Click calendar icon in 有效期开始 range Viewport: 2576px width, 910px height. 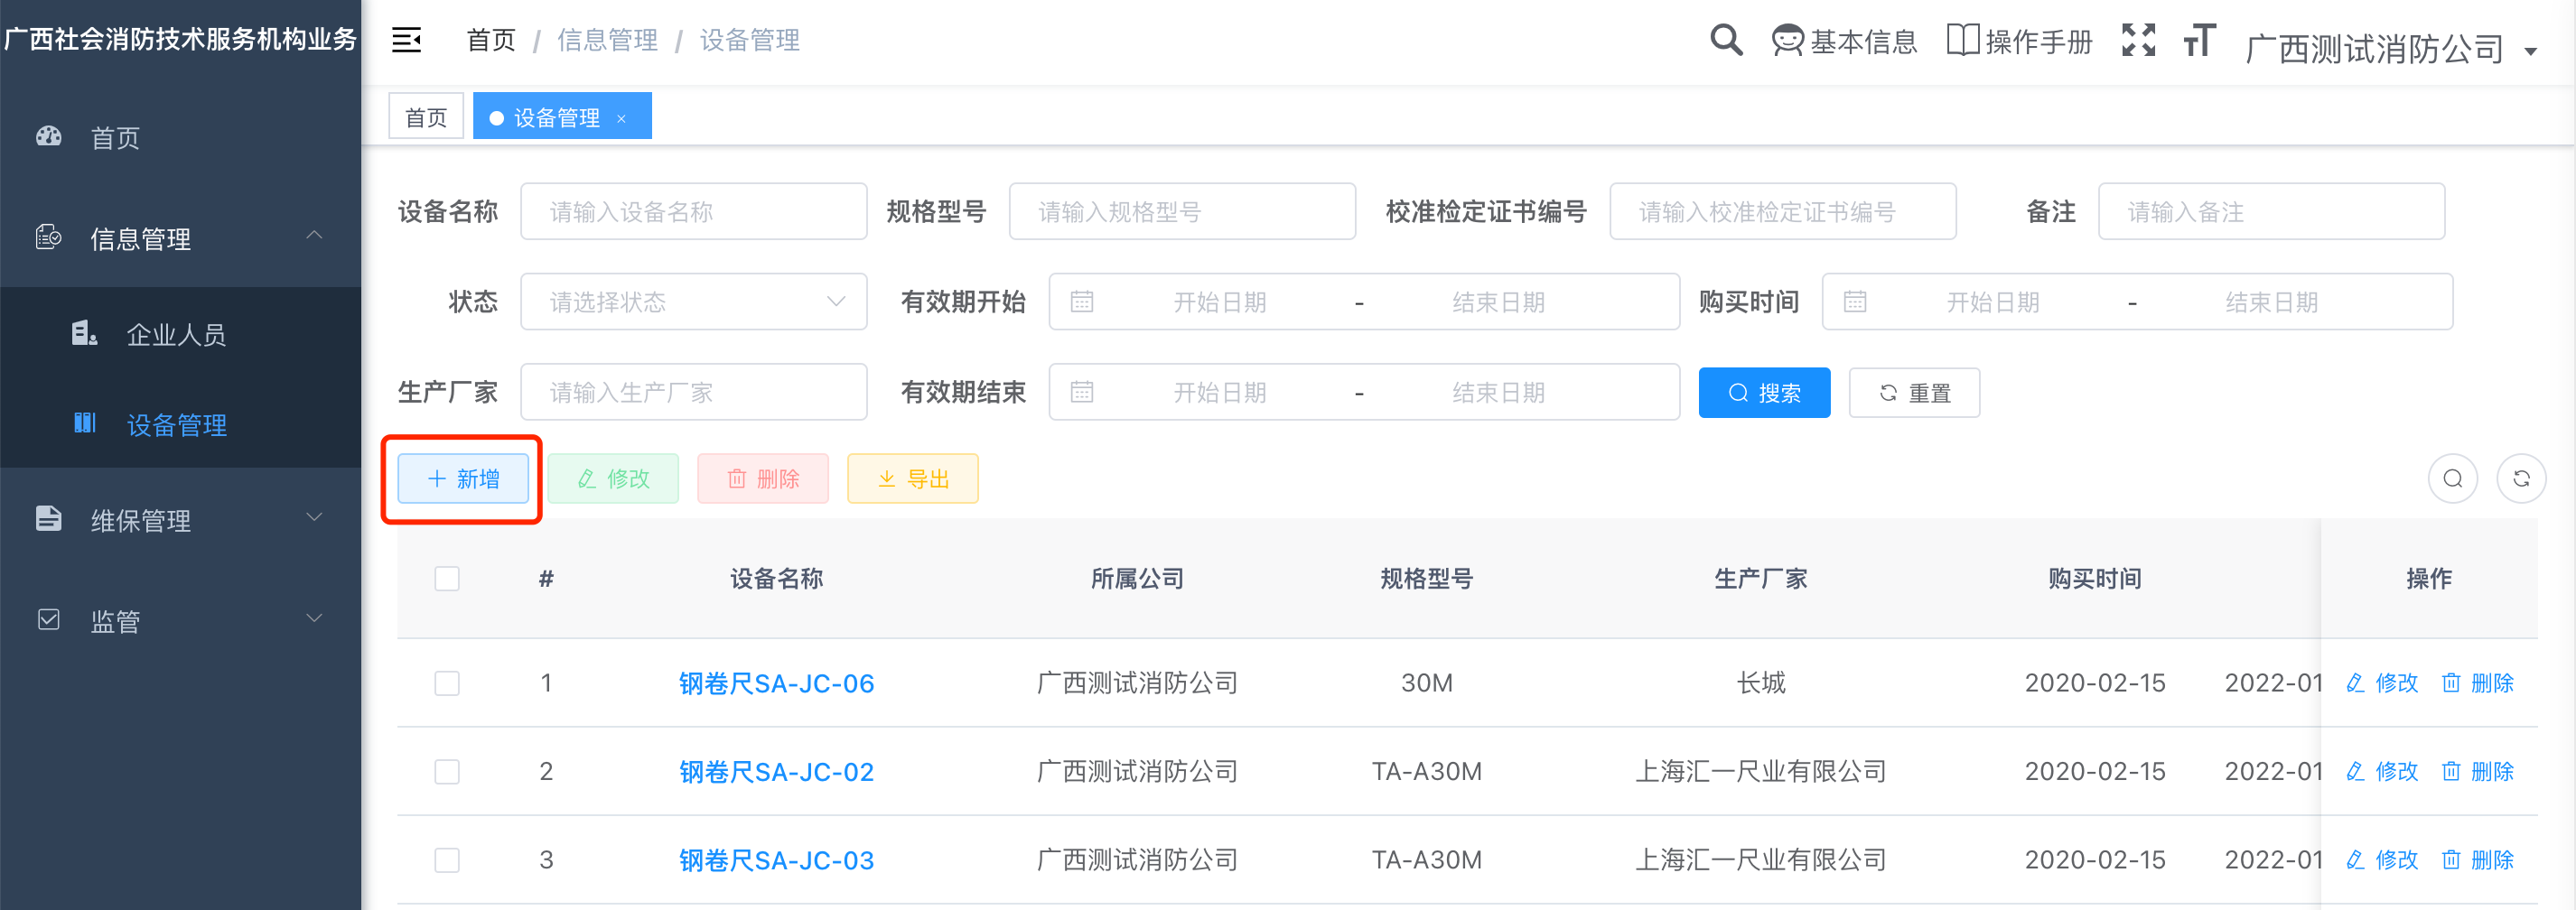[1081, 302]
